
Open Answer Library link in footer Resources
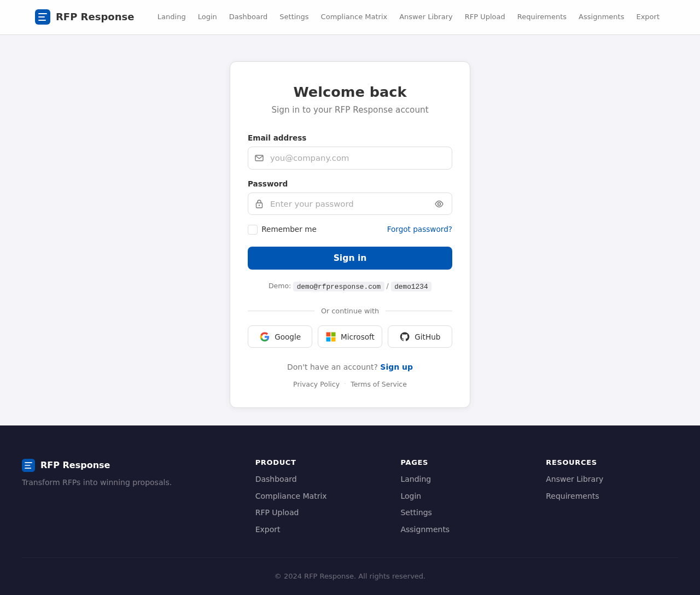click(x=575, y=479)
